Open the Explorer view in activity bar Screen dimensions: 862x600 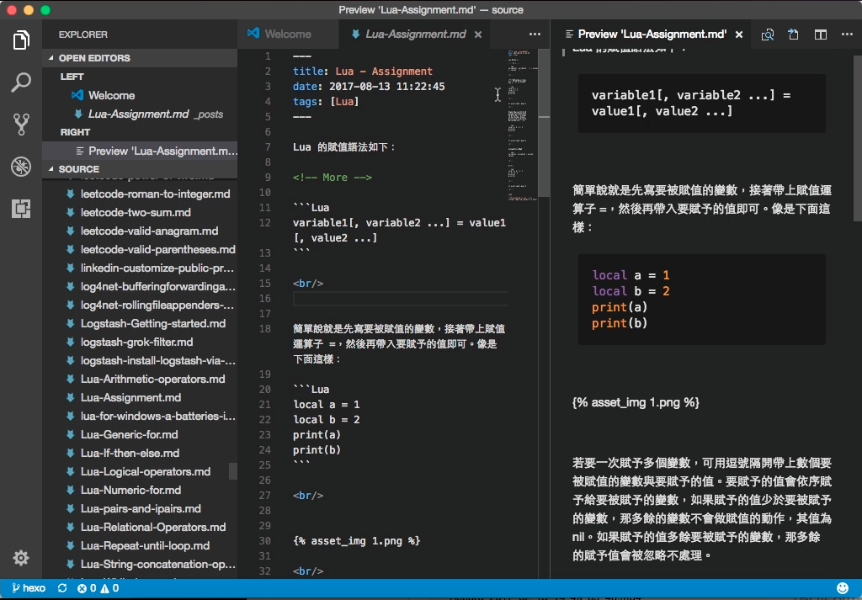point(21,40)
